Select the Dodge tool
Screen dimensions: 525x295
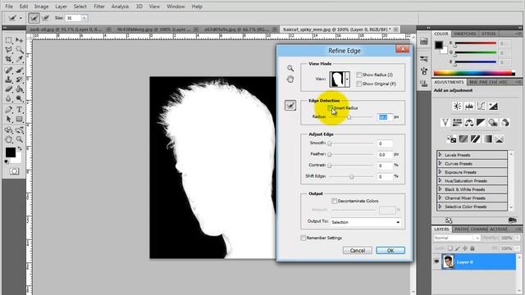click(x=20, y=98)
